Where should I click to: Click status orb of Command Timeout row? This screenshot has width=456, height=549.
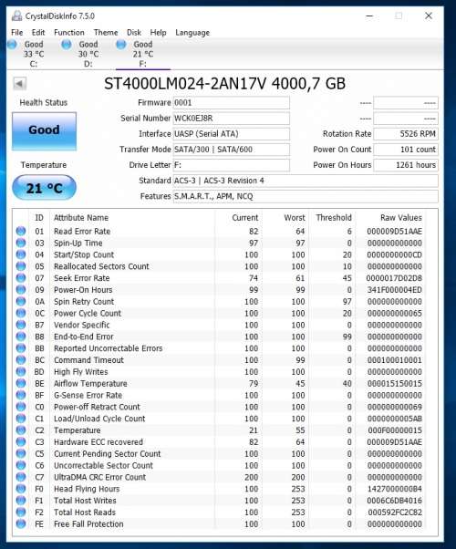[x=21, y=360]
